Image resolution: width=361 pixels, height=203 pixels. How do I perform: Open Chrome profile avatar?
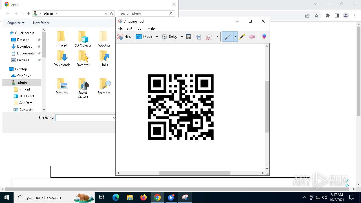(x=346, y=16)
